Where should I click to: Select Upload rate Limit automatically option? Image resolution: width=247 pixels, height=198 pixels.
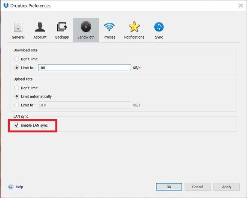point(16,96)
